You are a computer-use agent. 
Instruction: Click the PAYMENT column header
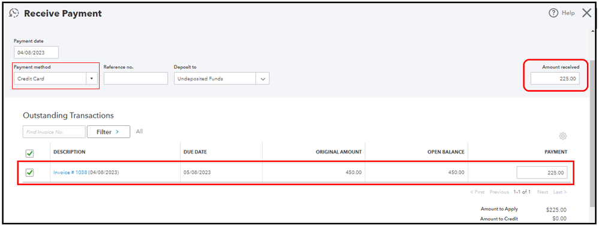coord(556,152)
